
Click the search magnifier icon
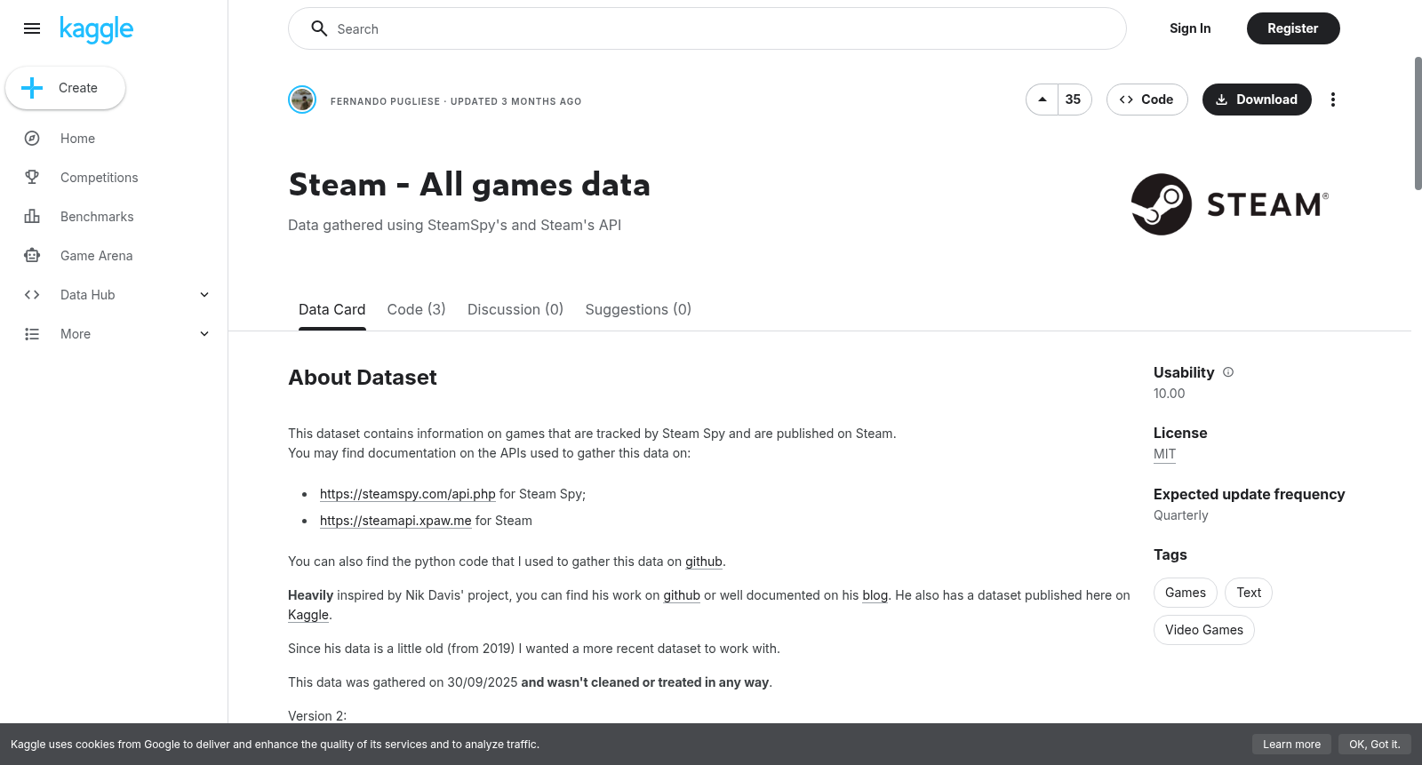[319, 28]
